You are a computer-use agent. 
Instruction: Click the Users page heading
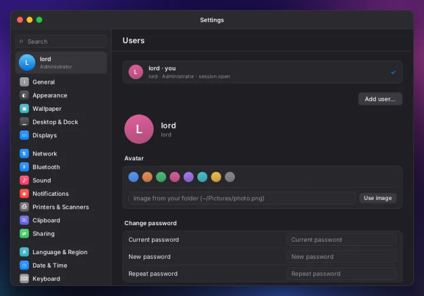coord(134,40)
